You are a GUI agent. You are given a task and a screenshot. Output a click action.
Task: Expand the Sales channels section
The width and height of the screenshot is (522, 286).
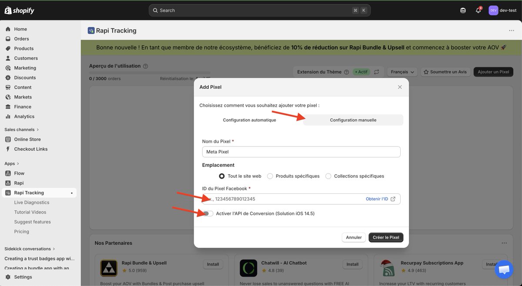tap(22, 130)
